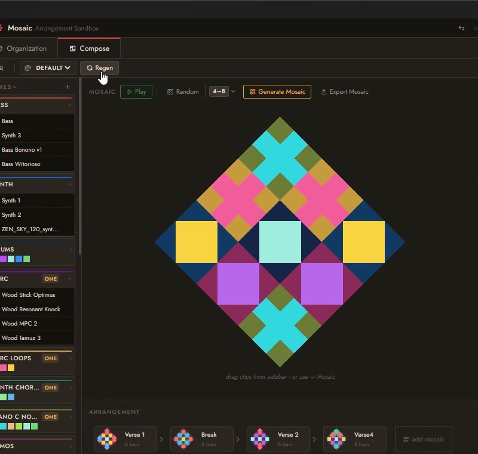The width and height of the screenshot is (478, 454).
Task: Expand the UMS group chevron
Action: tap(71, 250)
